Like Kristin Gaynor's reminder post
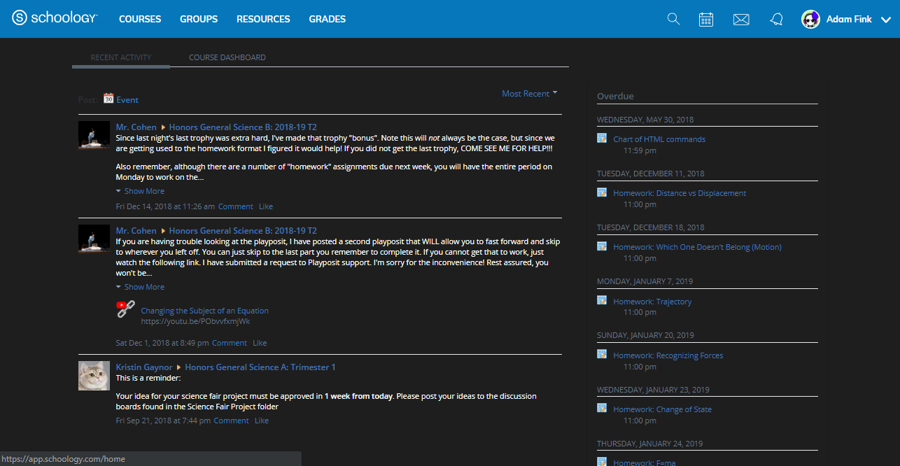The height and width of the screenshot is (466, 900). click(261, 420)
